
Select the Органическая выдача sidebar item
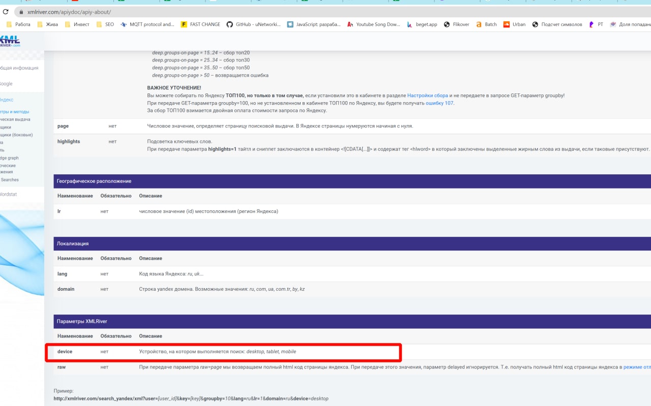(x=15, y=119)
